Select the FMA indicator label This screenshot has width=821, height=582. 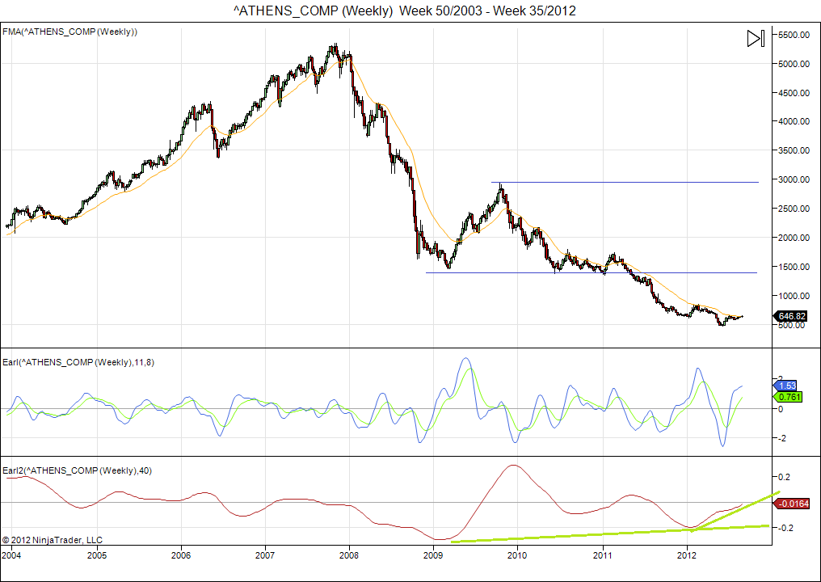tap(70, 32)
